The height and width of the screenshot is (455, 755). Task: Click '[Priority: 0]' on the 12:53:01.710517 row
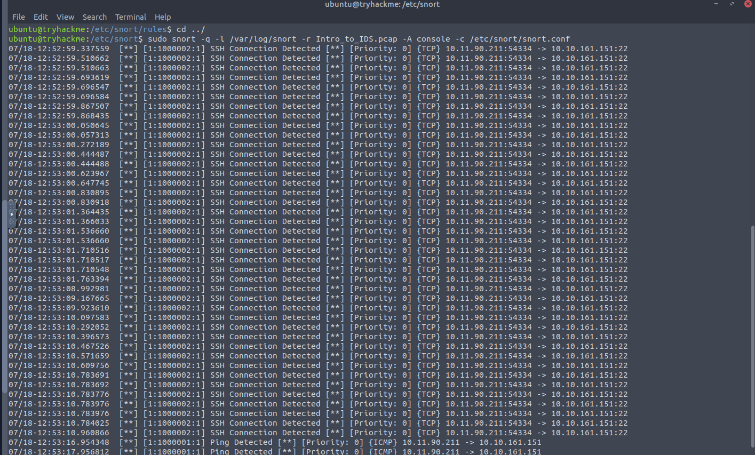coord(380,260)
